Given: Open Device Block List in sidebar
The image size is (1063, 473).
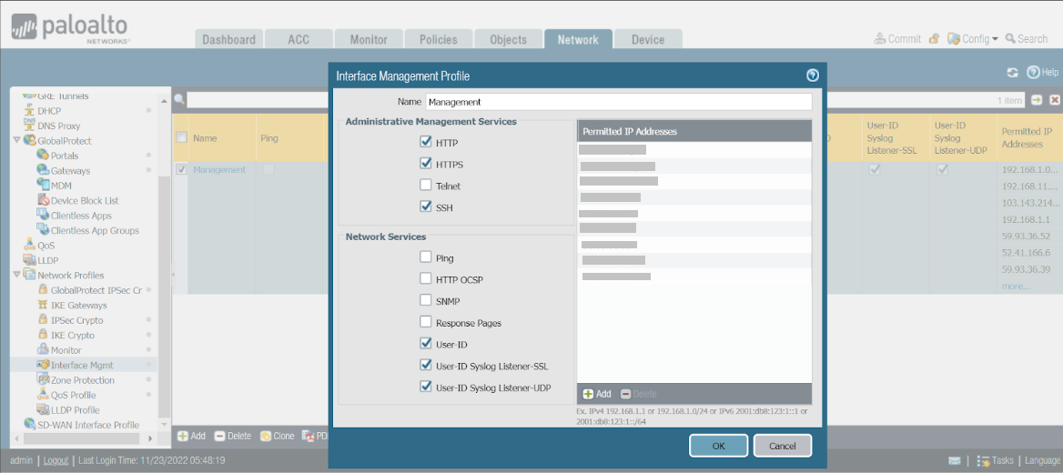Looking at the screenshot, I should [x=84, y=200].
